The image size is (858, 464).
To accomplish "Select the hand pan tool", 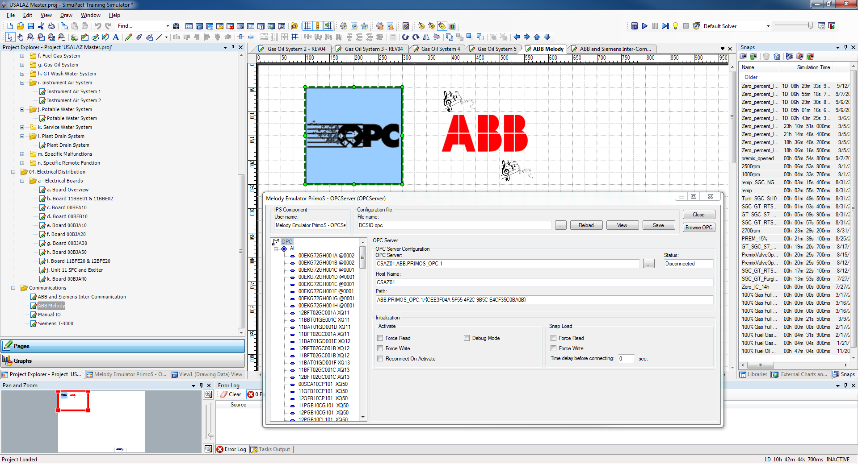I will 20,37.
